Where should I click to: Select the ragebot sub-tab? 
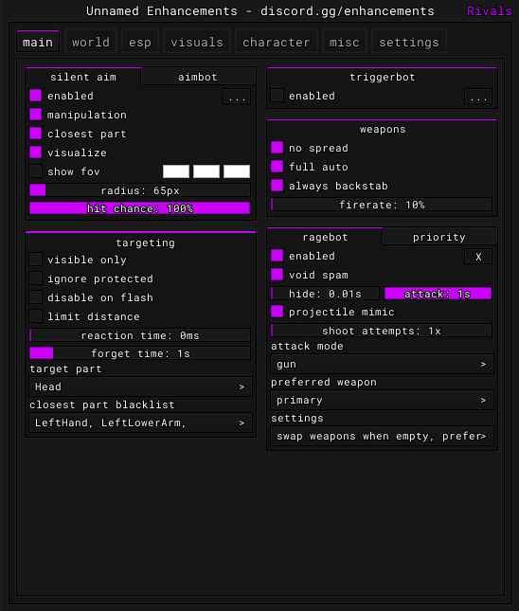coord(325,237)
